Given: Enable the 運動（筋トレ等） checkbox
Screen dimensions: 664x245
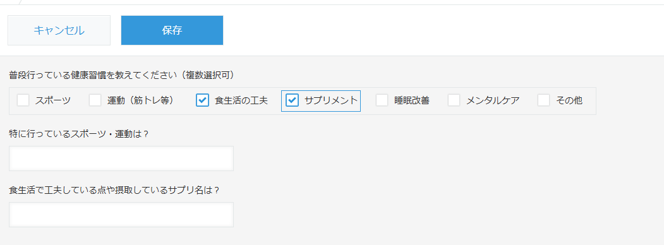Looking at the screenshot, I should point(95,100).
